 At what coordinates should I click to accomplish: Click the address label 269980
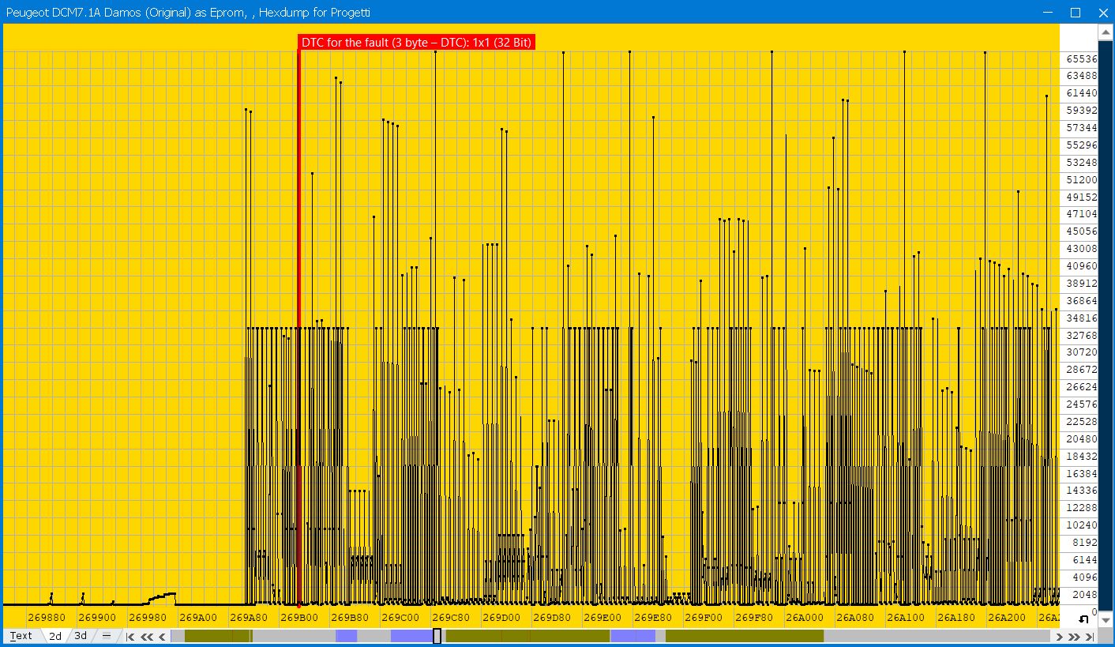[x=148, y=617]
